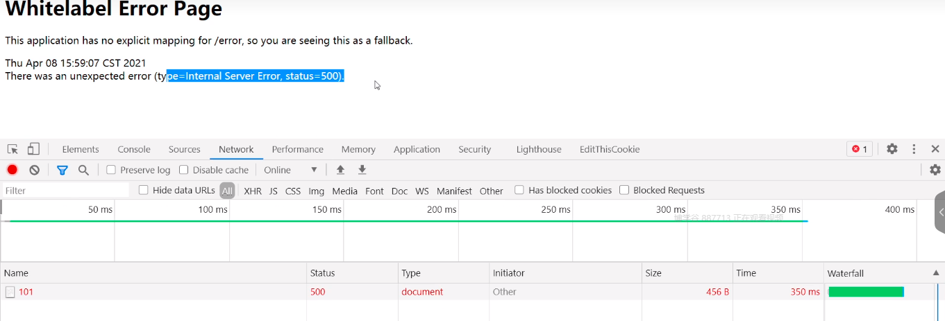Open the Online throttling dropdown
This screenshot has height=321, width=945.
[290, 170]
